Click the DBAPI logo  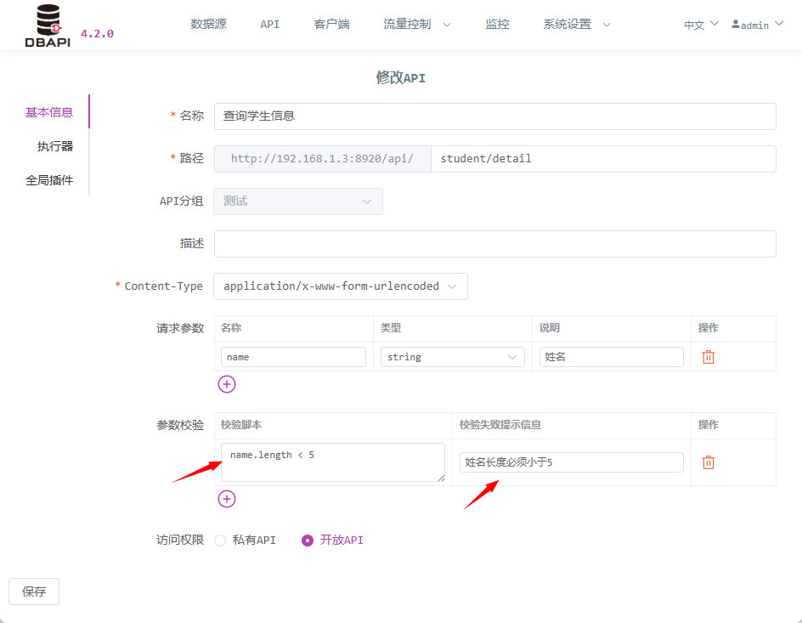(48, 25)
